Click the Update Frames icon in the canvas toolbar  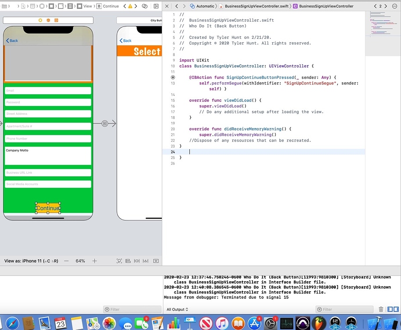pyautogui.click(x=119, y=260)
